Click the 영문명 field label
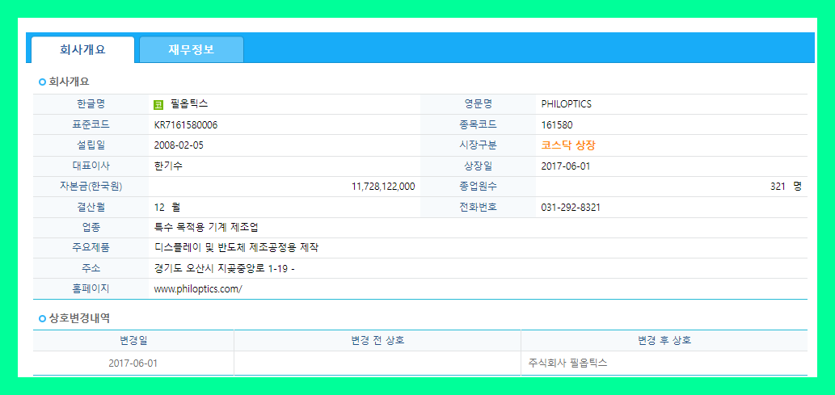 click(479, 104)
